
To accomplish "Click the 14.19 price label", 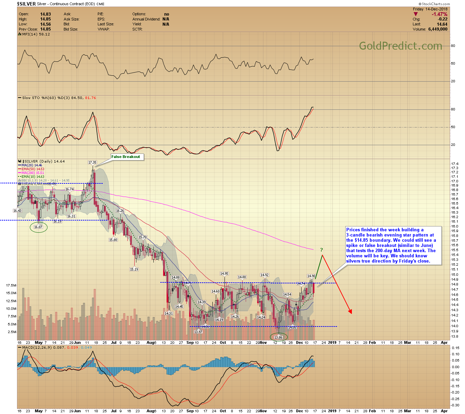I will [x=219, y=320].
